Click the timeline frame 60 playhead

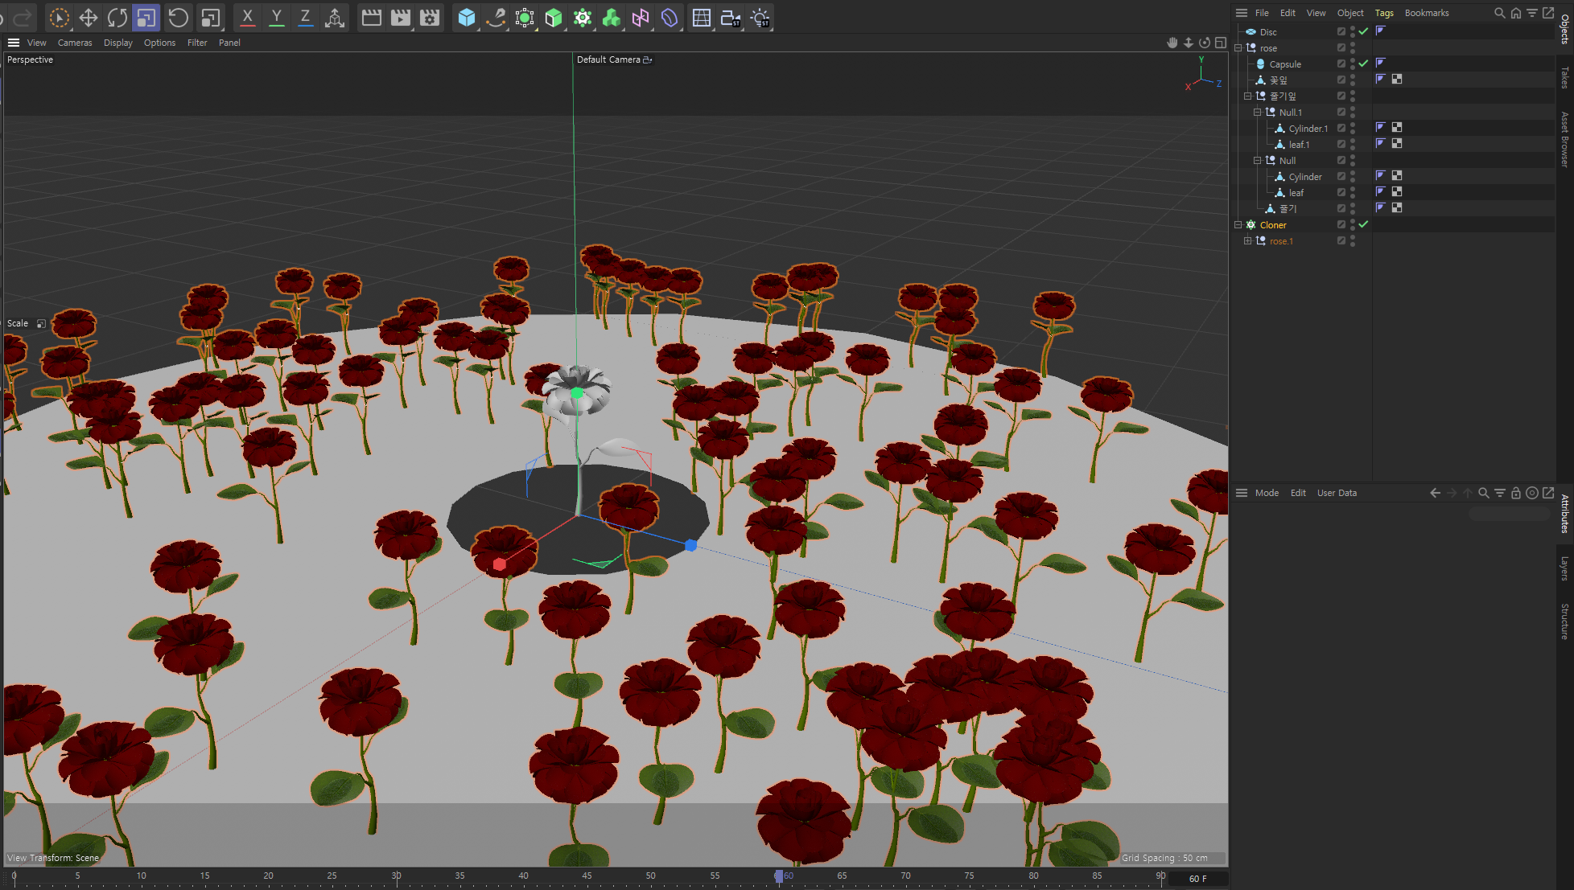[779, 876]
